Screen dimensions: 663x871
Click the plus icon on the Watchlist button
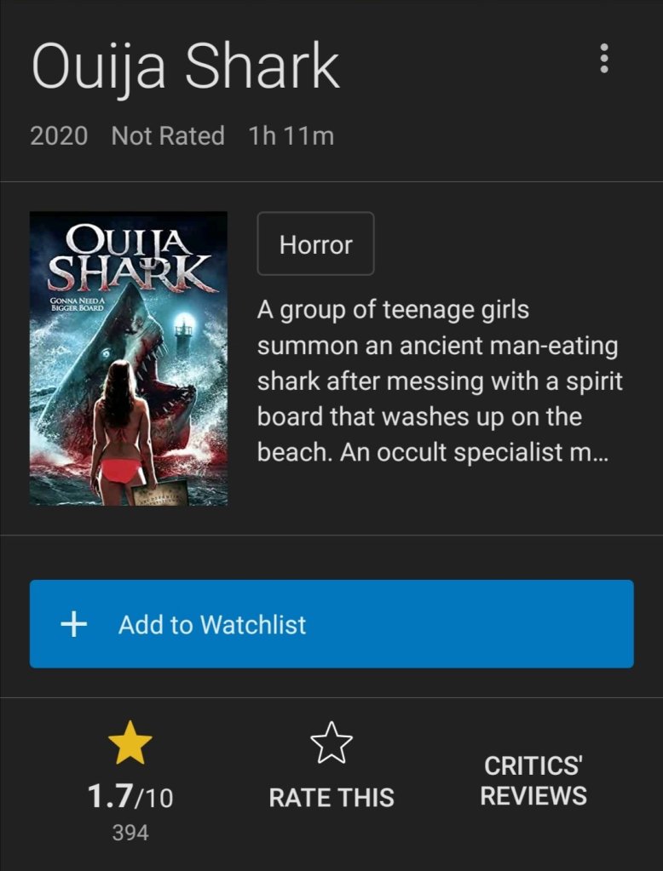click(x=74, y=624)
